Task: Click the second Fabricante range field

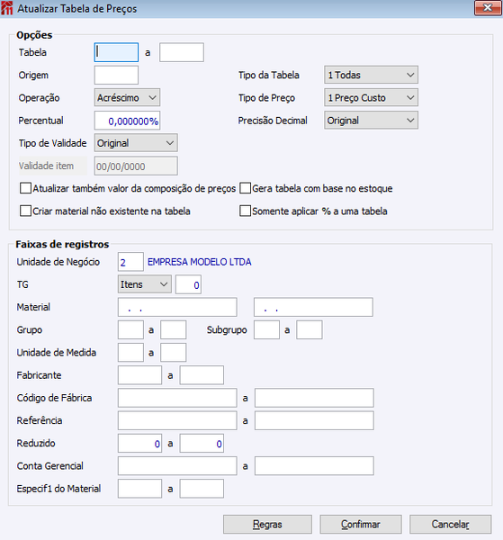Action: [x=202, y=375]
